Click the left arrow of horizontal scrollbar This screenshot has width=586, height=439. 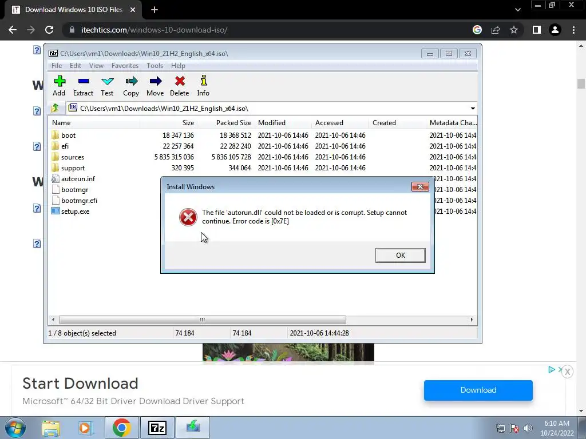[x=53, y=320]
